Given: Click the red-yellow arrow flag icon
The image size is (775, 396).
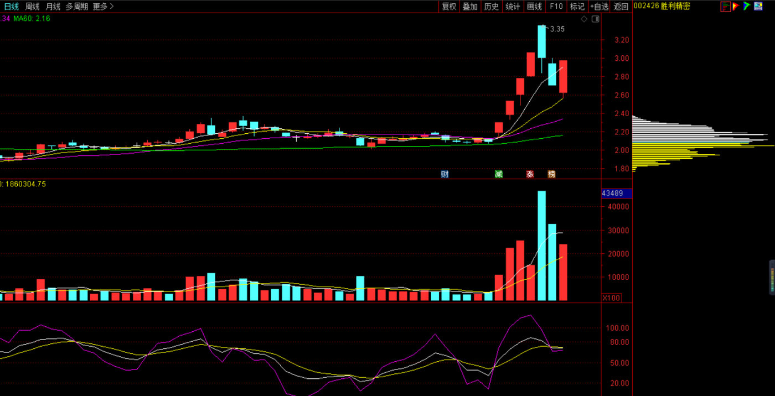Looking at the screenshot, I should coord(736,6).
